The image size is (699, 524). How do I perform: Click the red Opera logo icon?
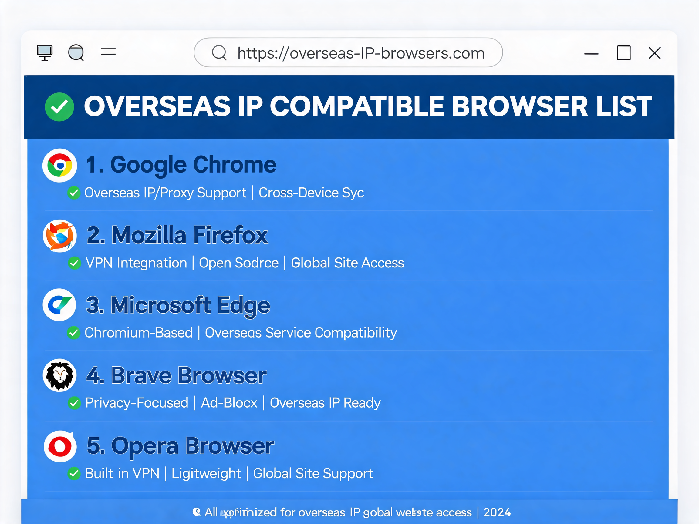[x=60, y=446]
